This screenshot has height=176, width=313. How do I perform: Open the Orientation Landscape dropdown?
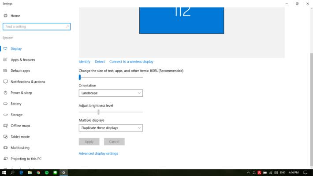pyautogui.click(x=111, y=93)
